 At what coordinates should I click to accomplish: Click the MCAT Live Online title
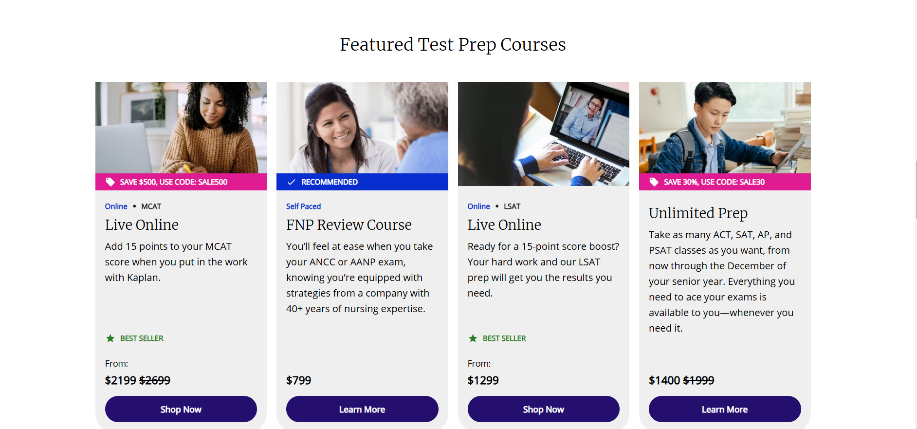click(142, 225)
